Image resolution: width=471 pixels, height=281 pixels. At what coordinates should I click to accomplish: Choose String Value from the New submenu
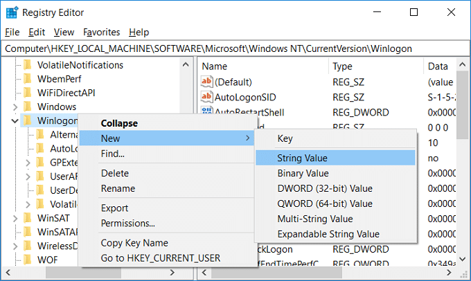[x=303, y=158]
